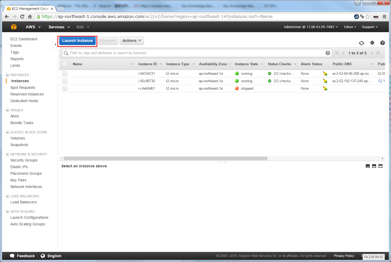Bookmark this page with the star icon
The image size is (391, 262).
pos(367,16)
